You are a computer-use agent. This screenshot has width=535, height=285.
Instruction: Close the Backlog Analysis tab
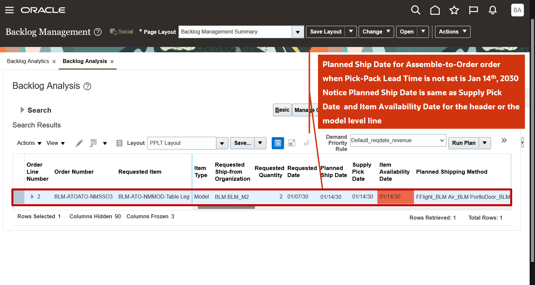coord(112,62)
